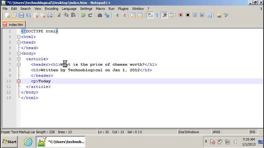Viewport: 264px width, 148px height.
Task: Play back the recorded macro
Action: pos(195,15)
